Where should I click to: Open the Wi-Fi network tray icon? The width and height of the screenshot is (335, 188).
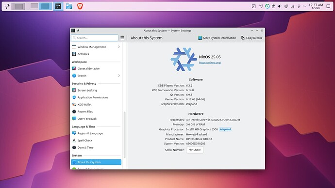[x=299, y=6]
